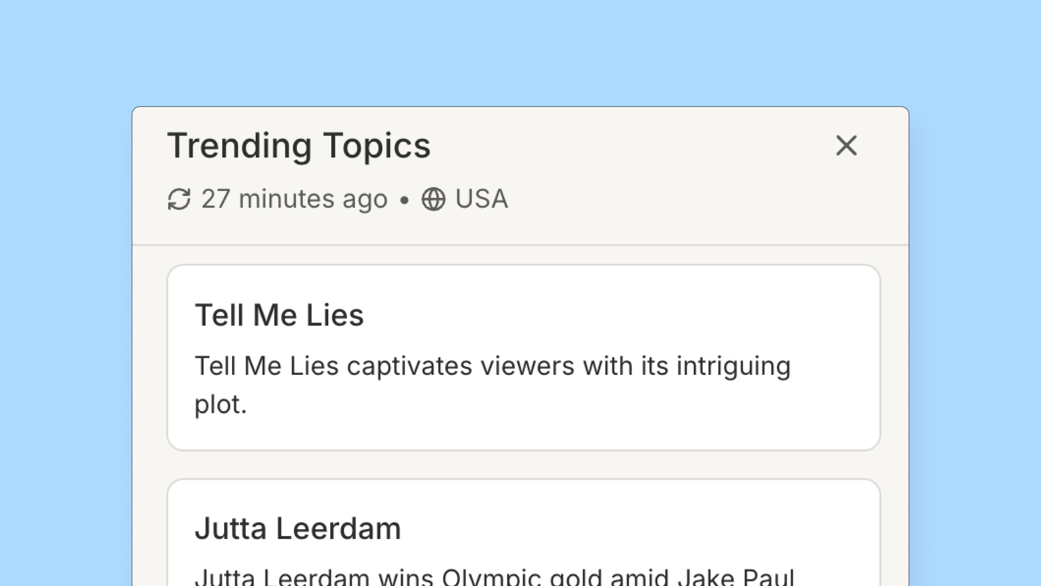Click the Tell Me Lies description text
This screenshot has width=1041, height=586.
493,385
